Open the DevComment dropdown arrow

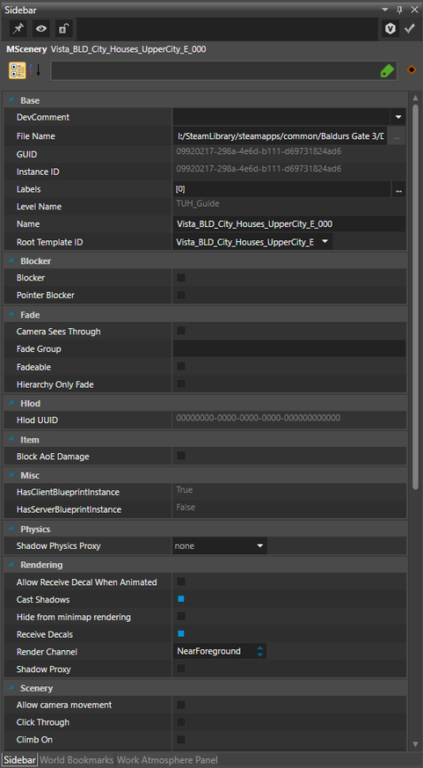click(x=398, y=117)
